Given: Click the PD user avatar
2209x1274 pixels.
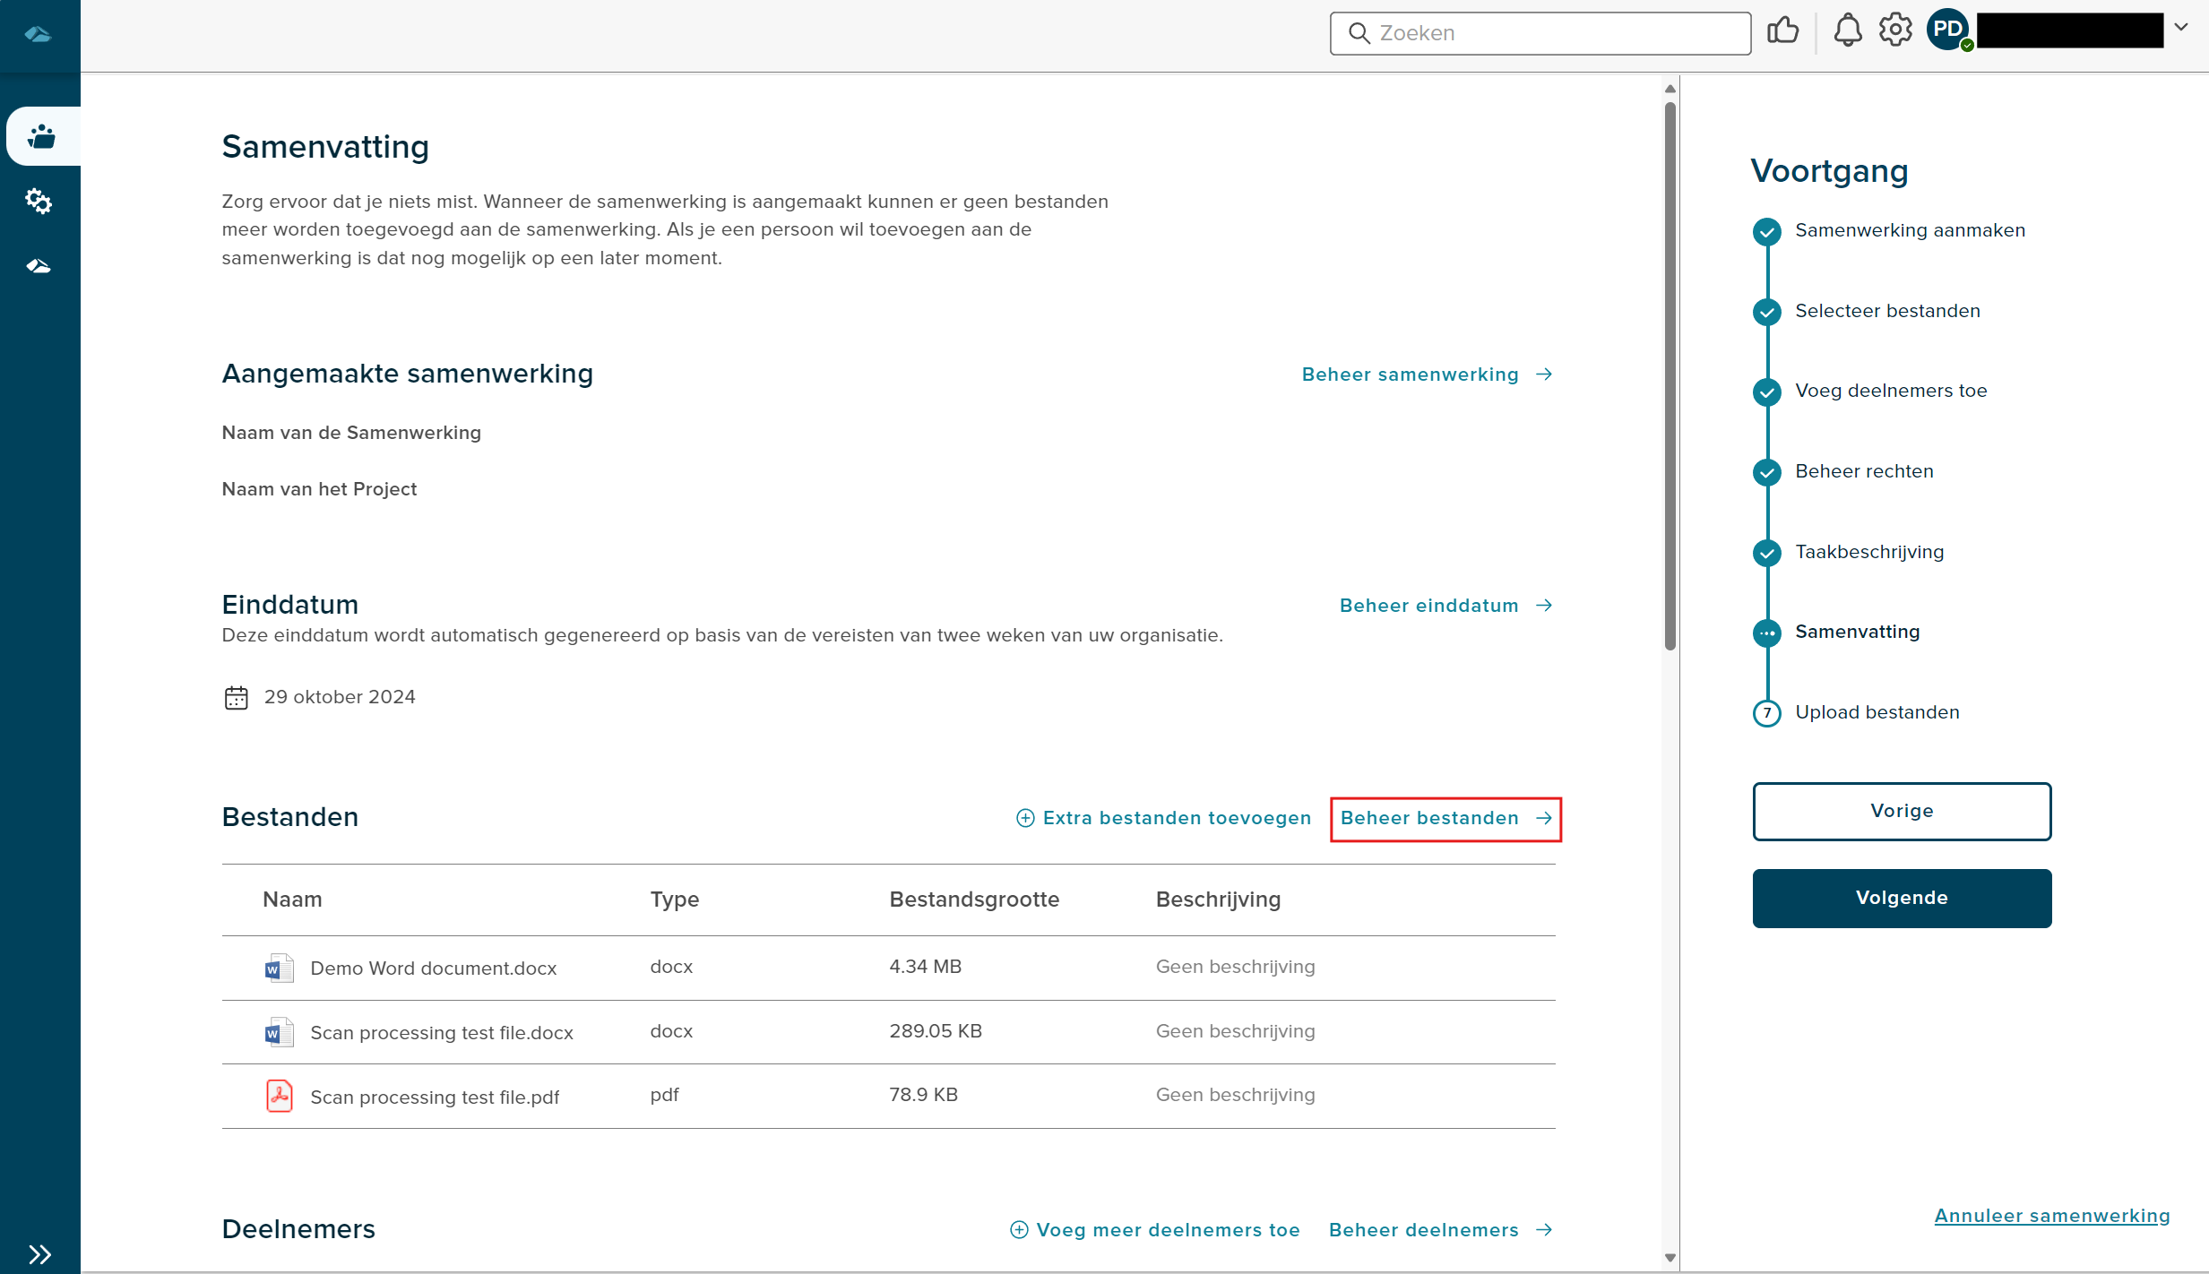Looking at the screenshot, I should coord(1948,30).
